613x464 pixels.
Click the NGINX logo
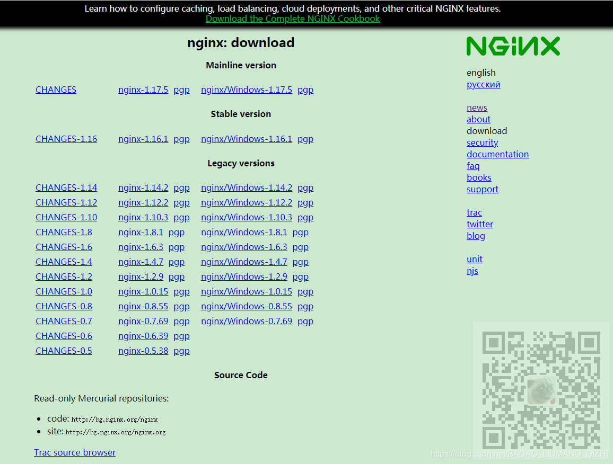click(x=513, y=46)
